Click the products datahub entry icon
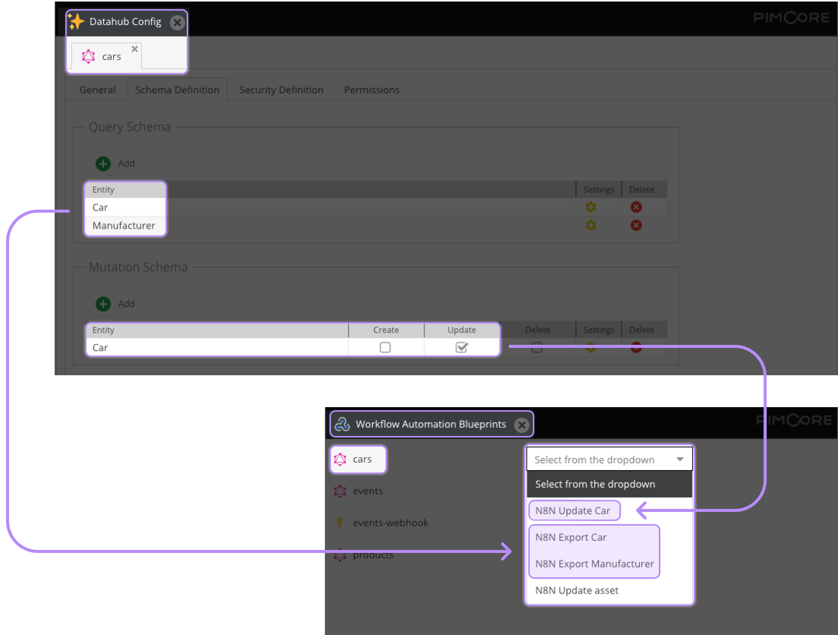 click(x=339, y=555)
